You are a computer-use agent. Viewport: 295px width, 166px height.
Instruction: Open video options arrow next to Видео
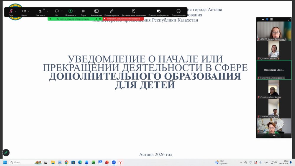tap(28, 11)
